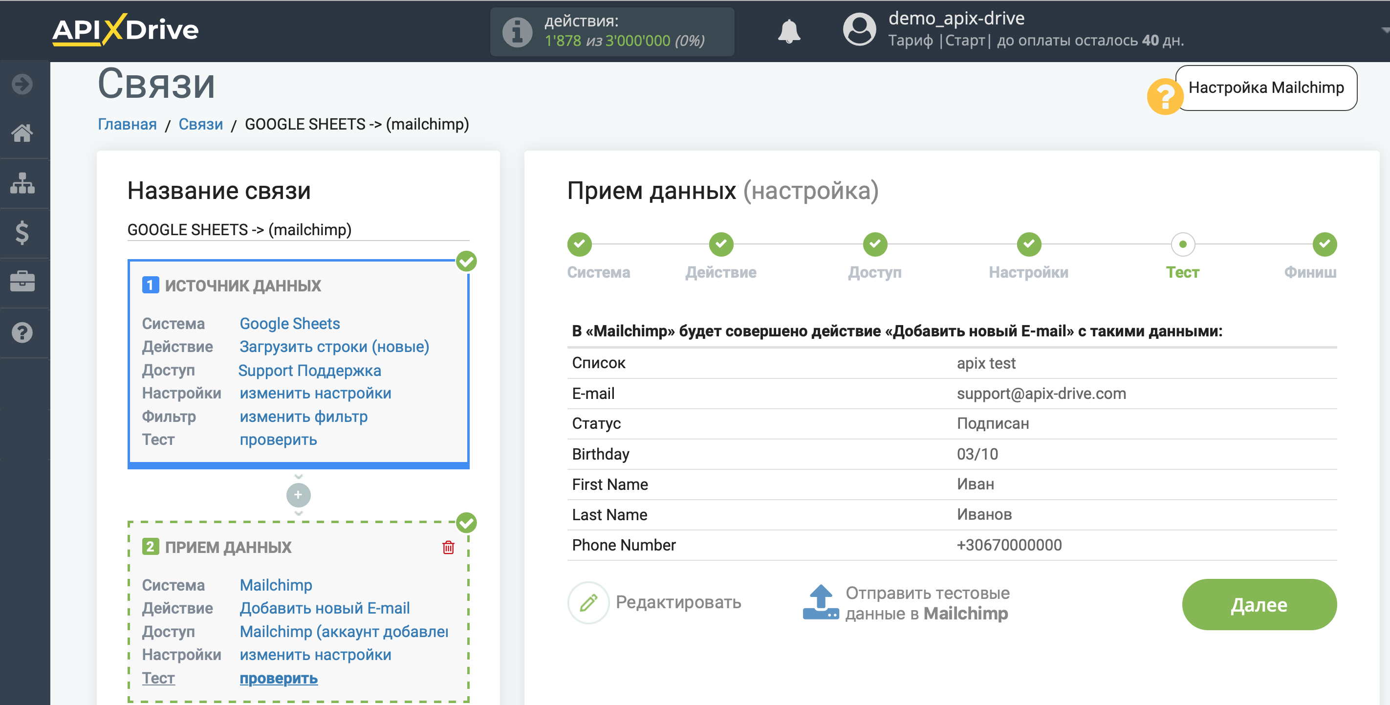Open the connections sitemap sidebar icon
Screen dimensions: 1390x705
pos(22,183)
